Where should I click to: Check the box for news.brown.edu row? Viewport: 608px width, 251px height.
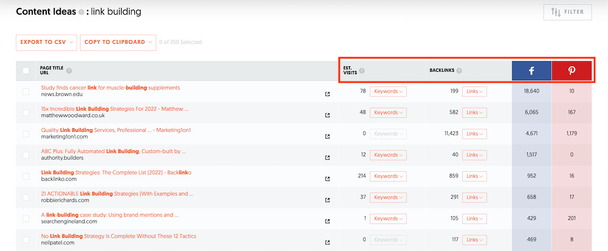pos(26,91)
